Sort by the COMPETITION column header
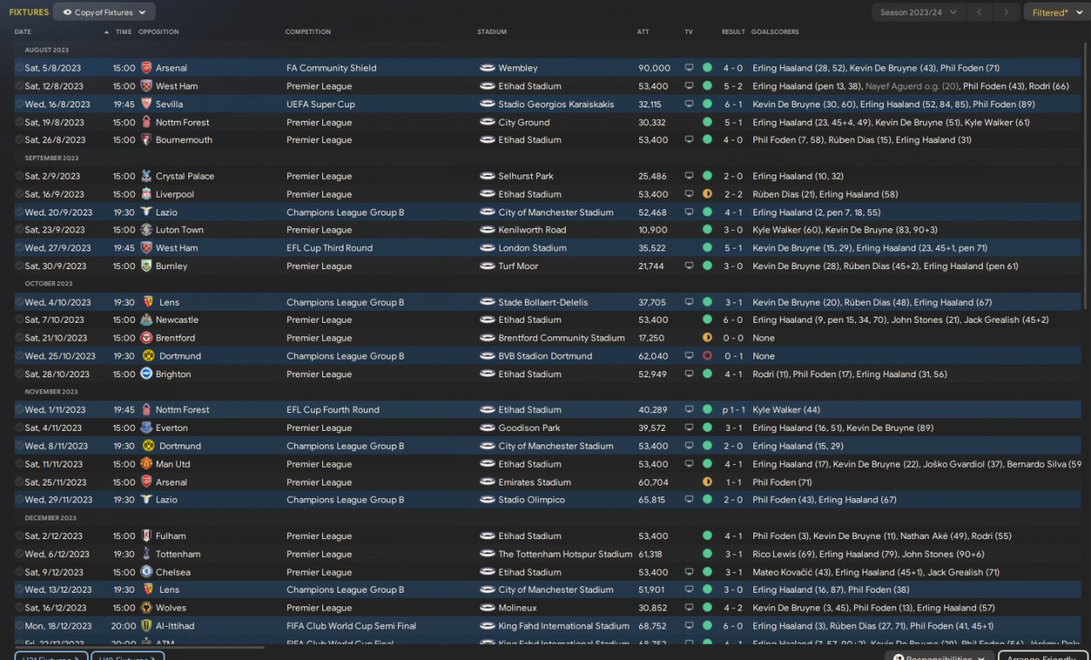 pos(308,32)
